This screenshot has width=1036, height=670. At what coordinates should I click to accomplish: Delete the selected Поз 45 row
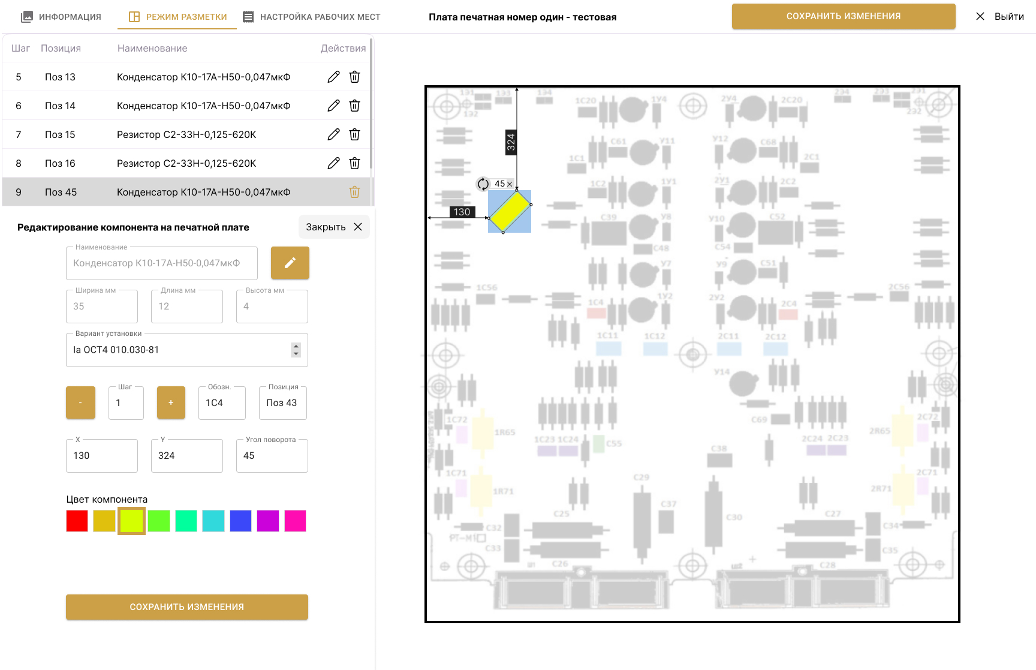(355, 192)
